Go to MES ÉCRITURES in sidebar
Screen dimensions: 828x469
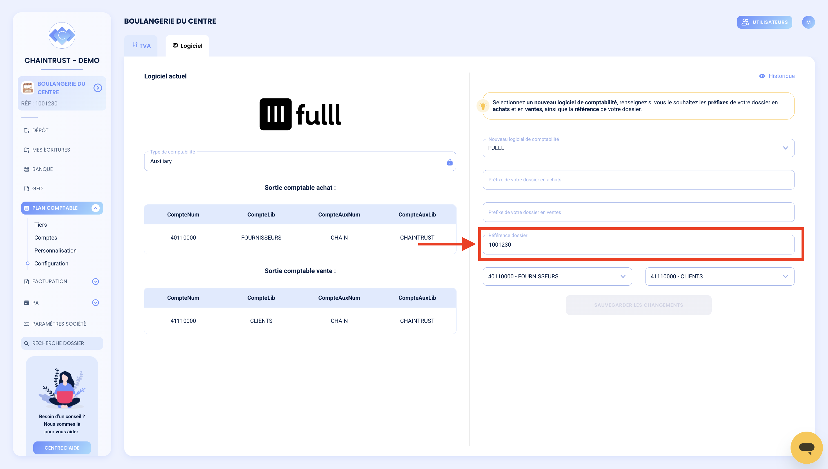pyautogui.click(x=47, y=150)
